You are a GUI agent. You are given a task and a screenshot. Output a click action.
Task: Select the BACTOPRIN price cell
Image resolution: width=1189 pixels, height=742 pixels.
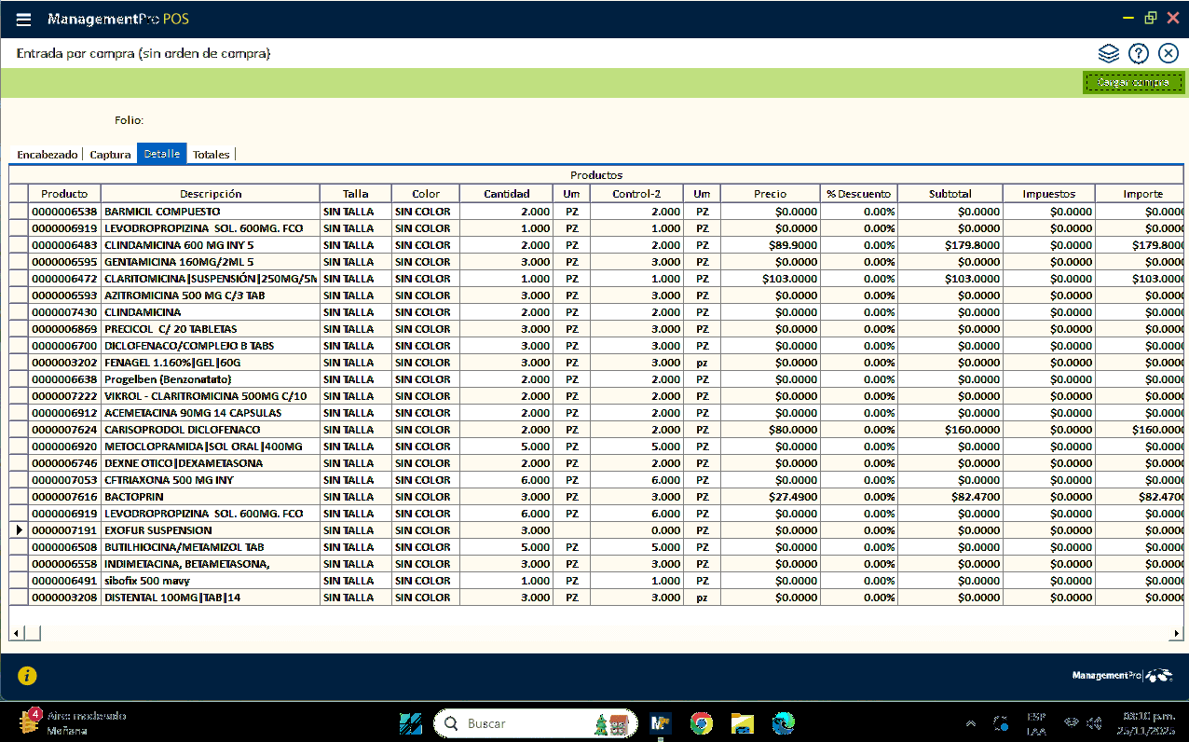tap(770, 497)
